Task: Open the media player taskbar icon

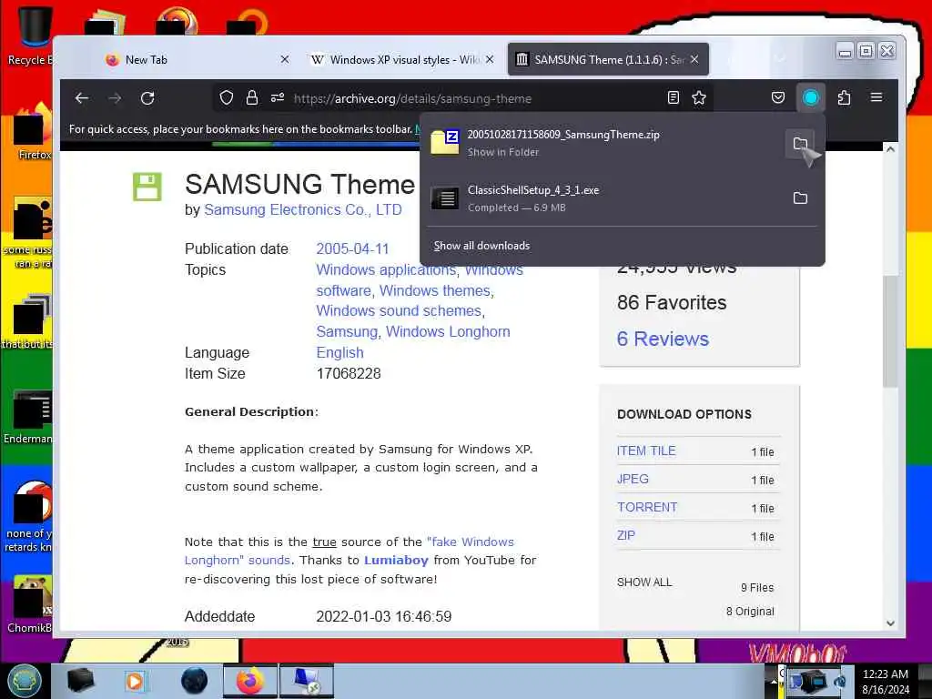Action: click(135, 681)
